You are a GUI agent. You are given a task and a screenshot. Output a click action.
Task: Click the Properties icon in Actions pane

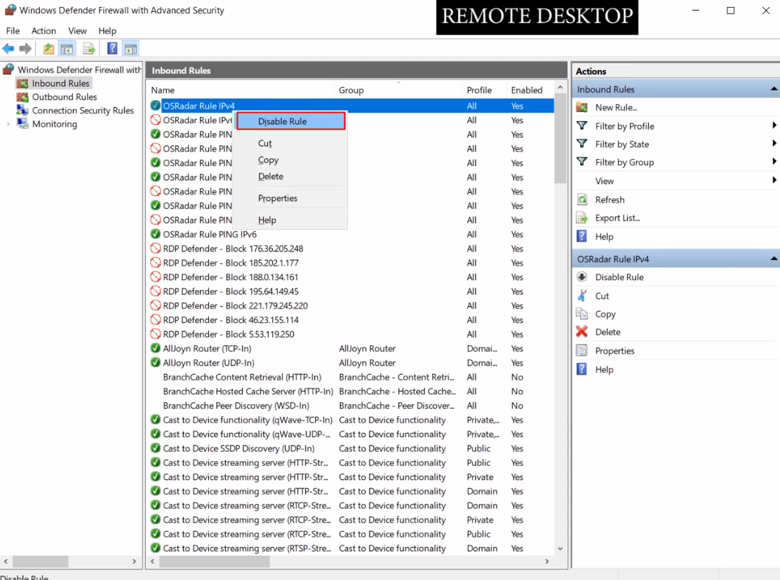pyautogui.click(x=581, y=350)
